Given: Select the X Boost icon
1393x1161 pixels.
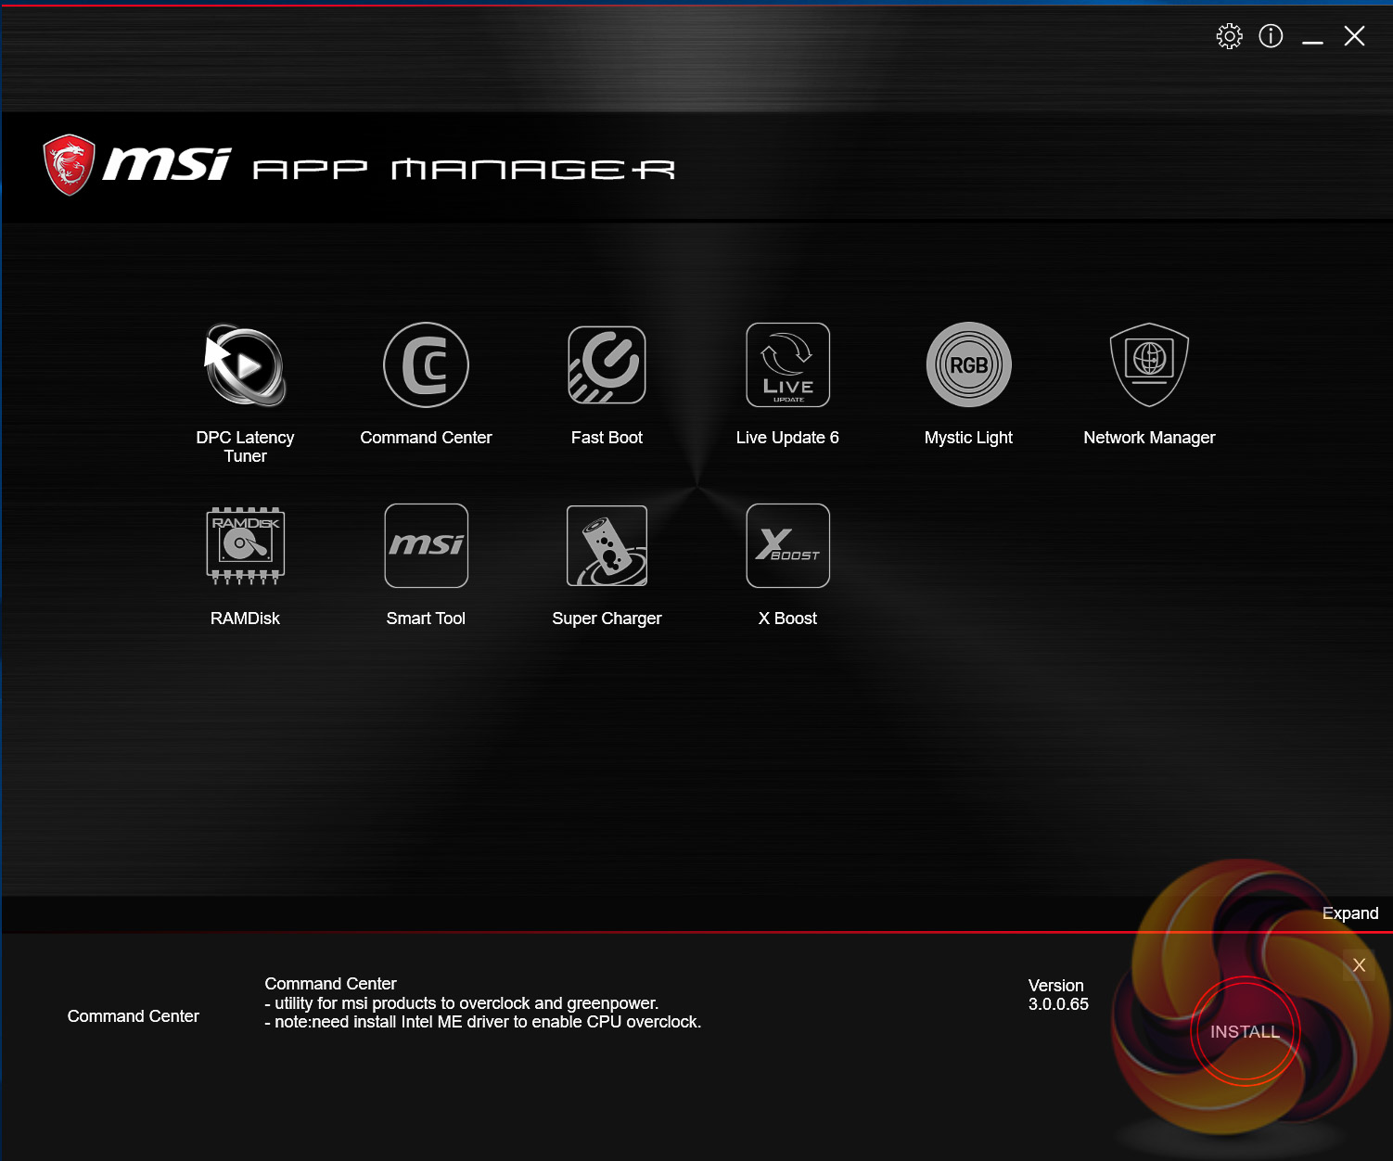Looking at the screenshot, I should pos(787,545).
